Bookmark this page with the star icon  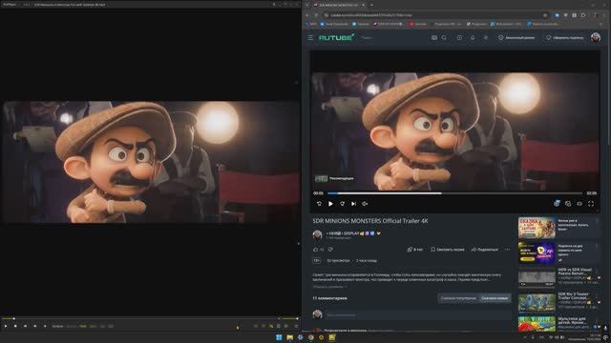tap(545, 15)
